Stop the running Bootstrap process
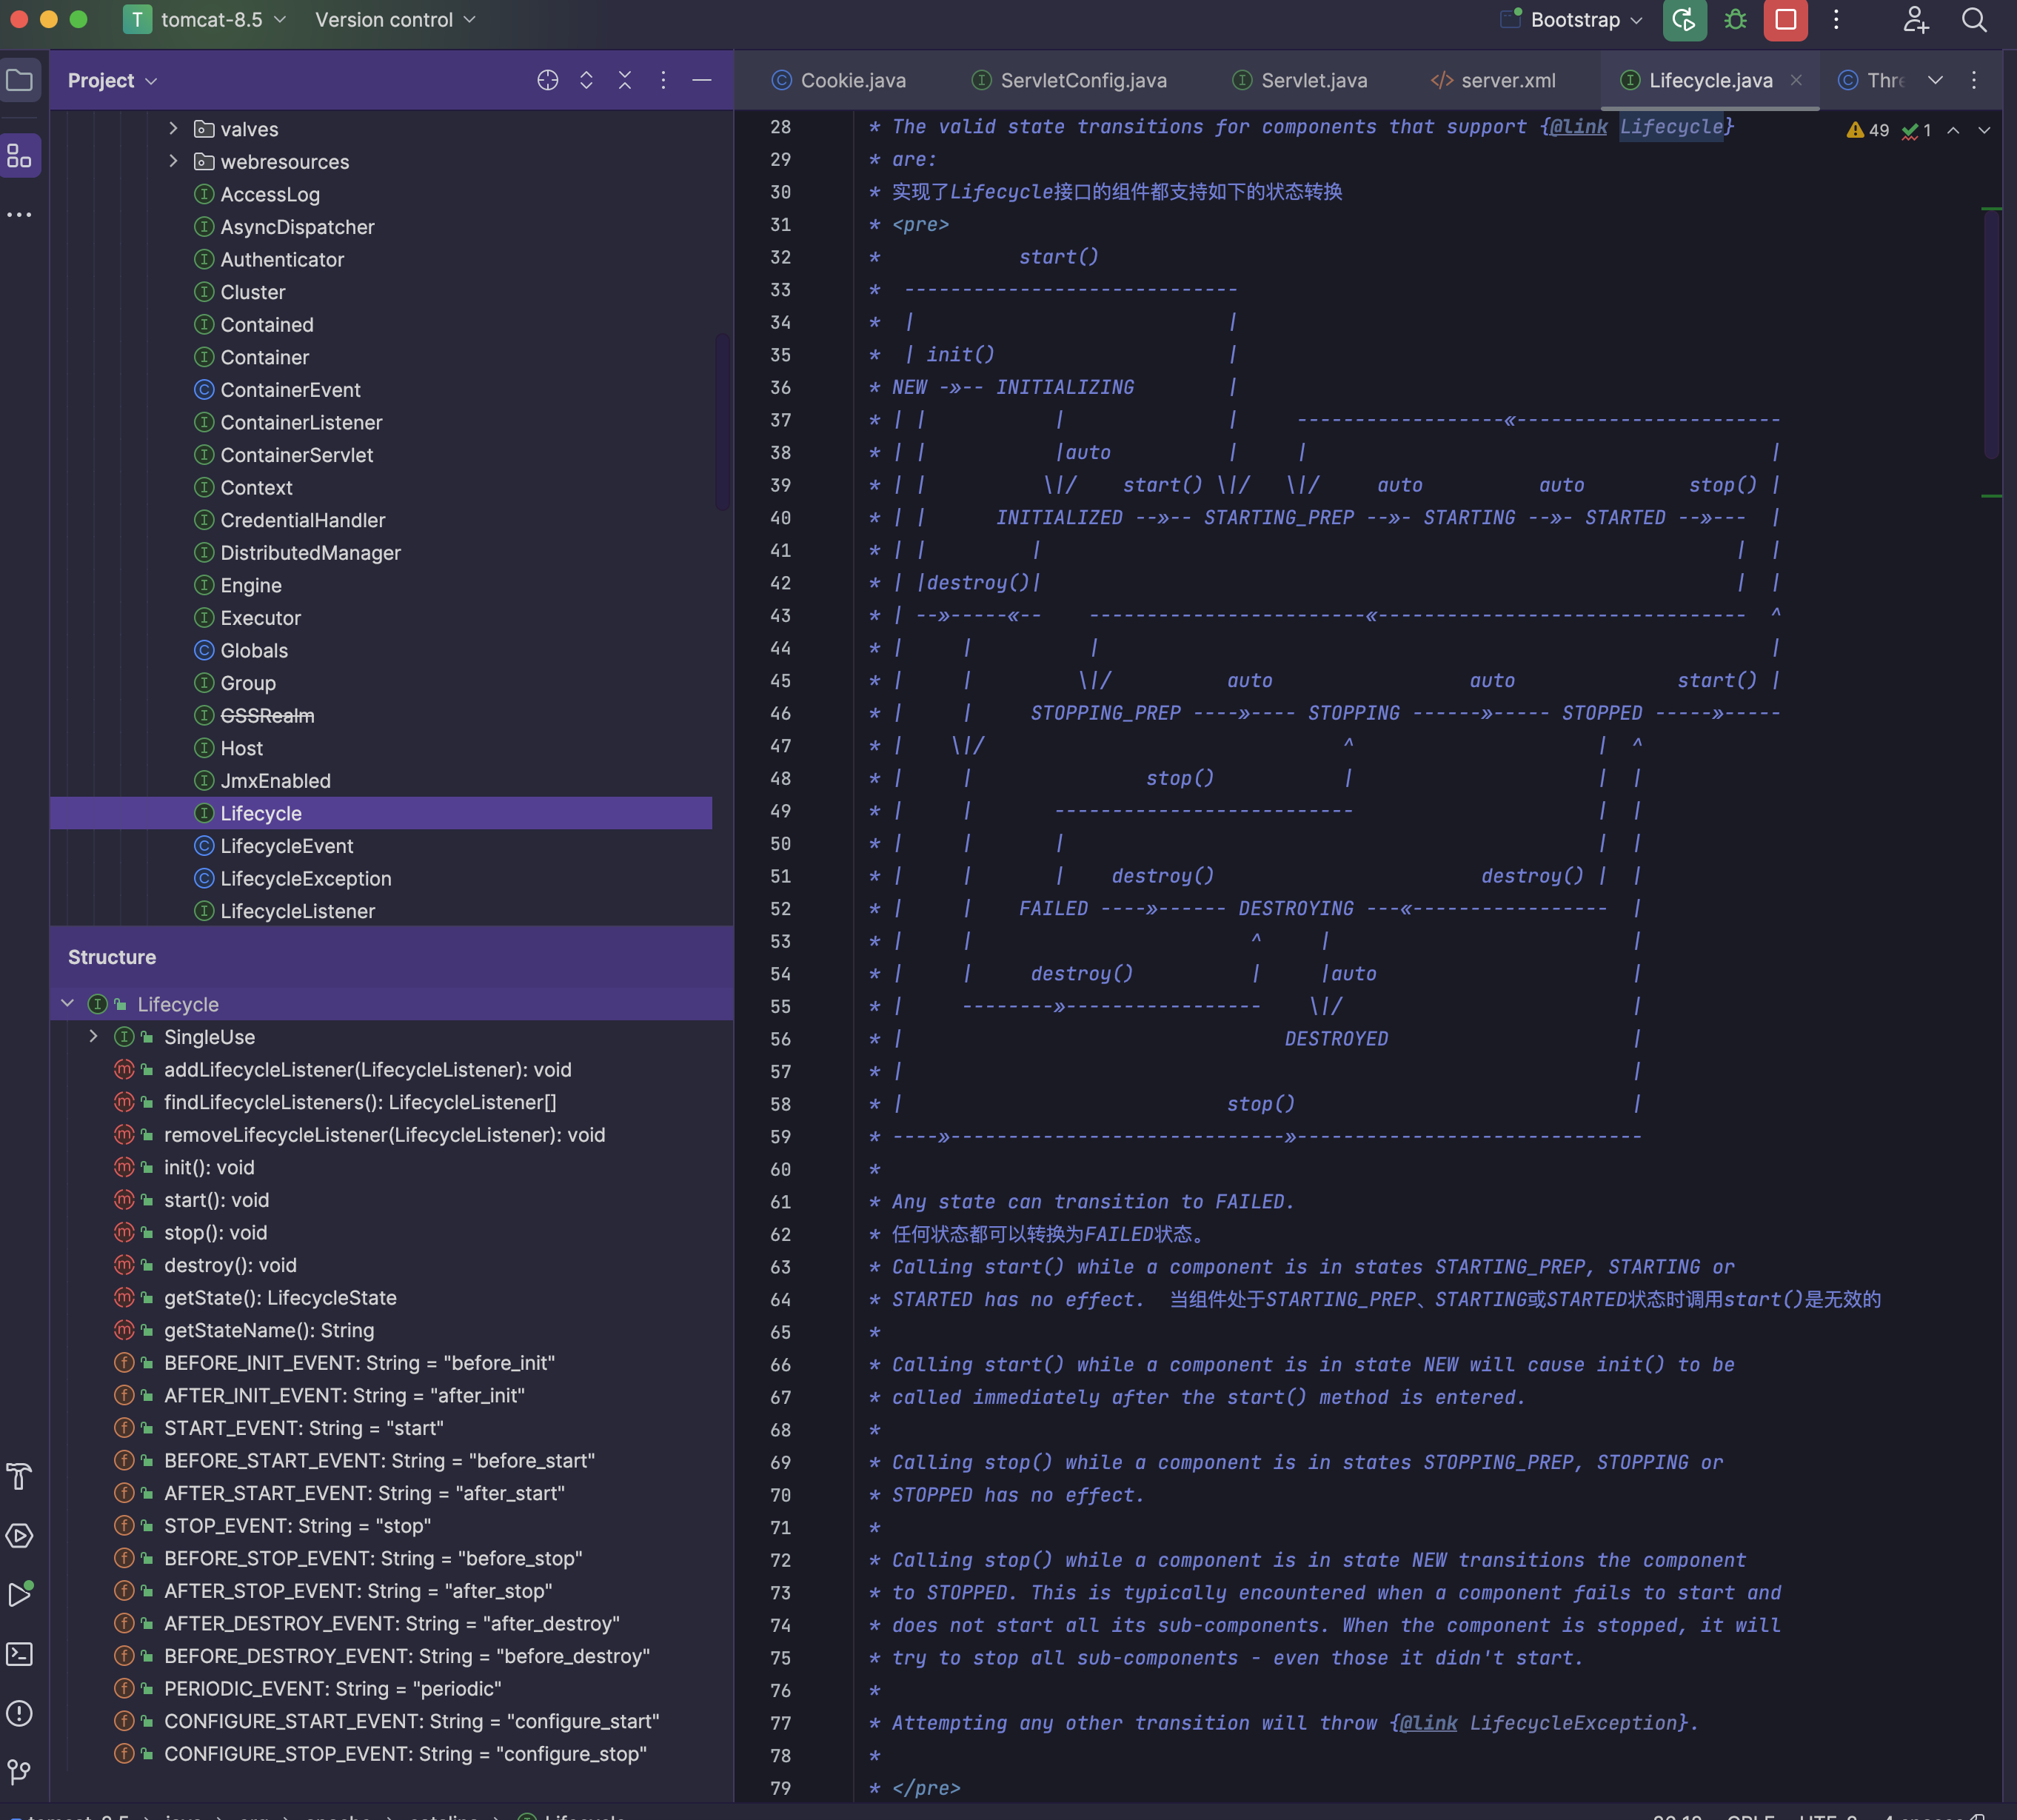 tap(1785, 20)
